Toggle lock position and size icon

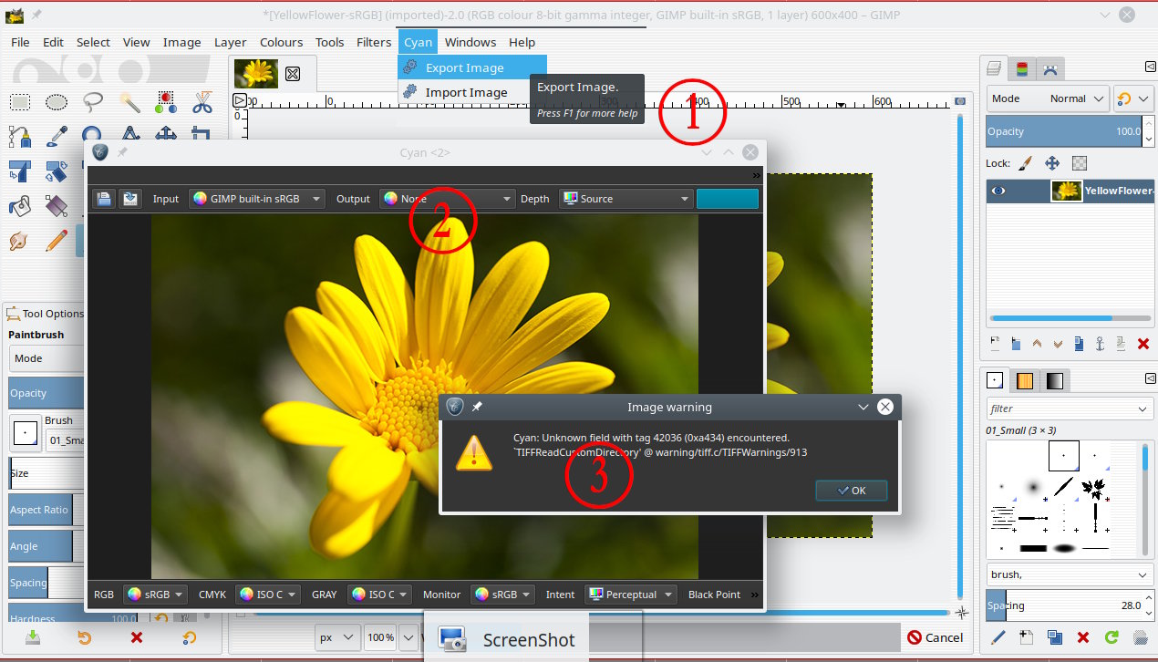[x=1052, y=163]
